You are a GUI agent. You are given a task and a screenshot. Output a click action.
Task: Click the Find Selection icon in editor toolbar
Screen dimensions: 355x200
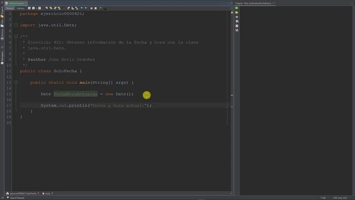pos(47,8)
